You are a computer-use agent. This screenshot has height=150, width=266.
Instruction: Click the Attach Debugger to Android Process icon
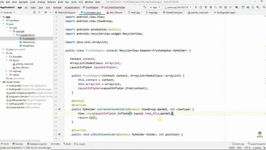pyautogui.click(x=225, y=7)
